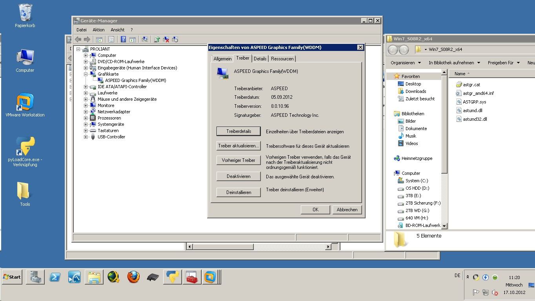
Task: Open the Papierkorb desktop icon
Action: (x=25, y=16)
